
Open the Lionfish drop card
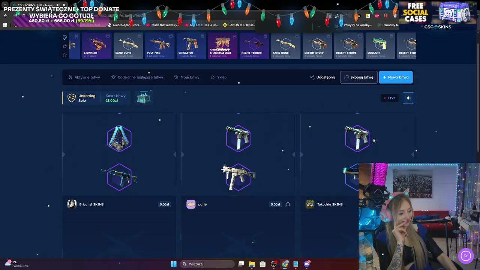pyautogui.click(x=97, y=46)
